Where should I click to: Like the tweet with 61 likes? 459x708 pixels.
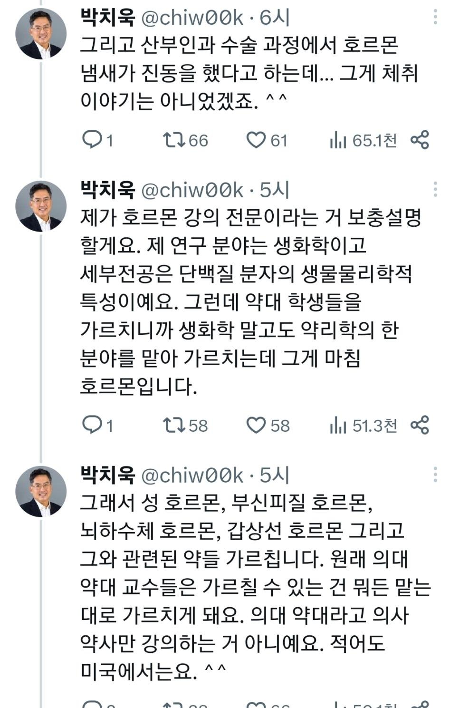(256, 140)
